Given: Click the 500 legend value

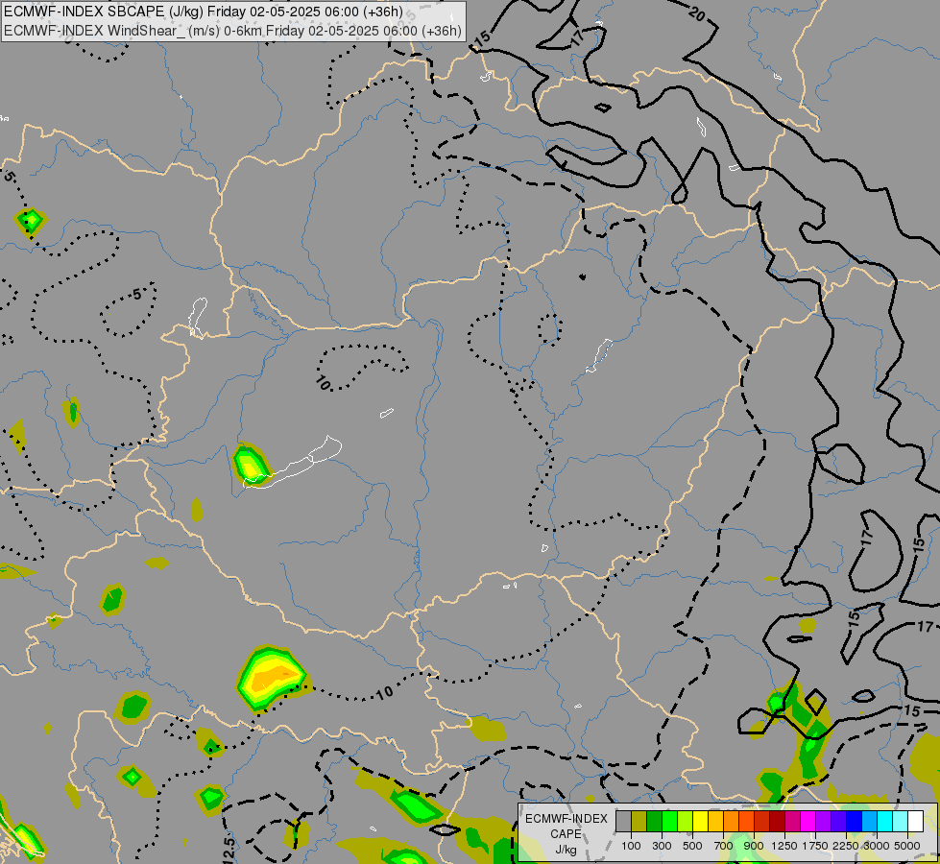Looking at the screenshot, I should point(692,846).
